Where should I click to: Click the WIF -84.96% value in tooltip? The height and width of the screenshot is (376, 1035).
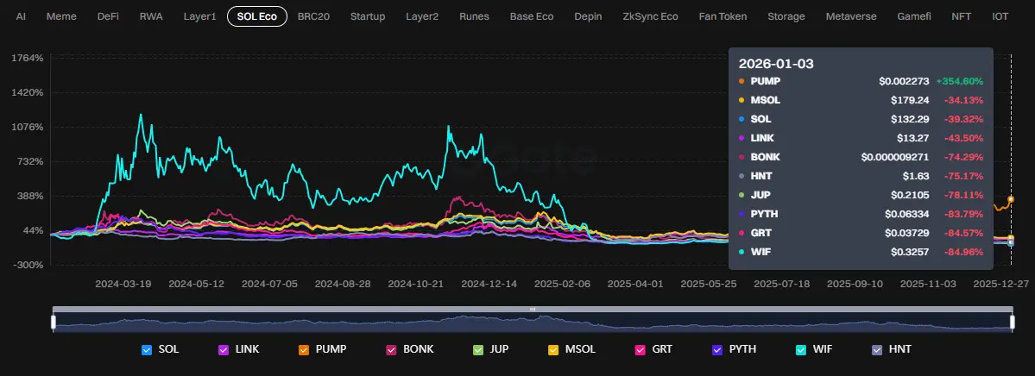click(963, 252)
